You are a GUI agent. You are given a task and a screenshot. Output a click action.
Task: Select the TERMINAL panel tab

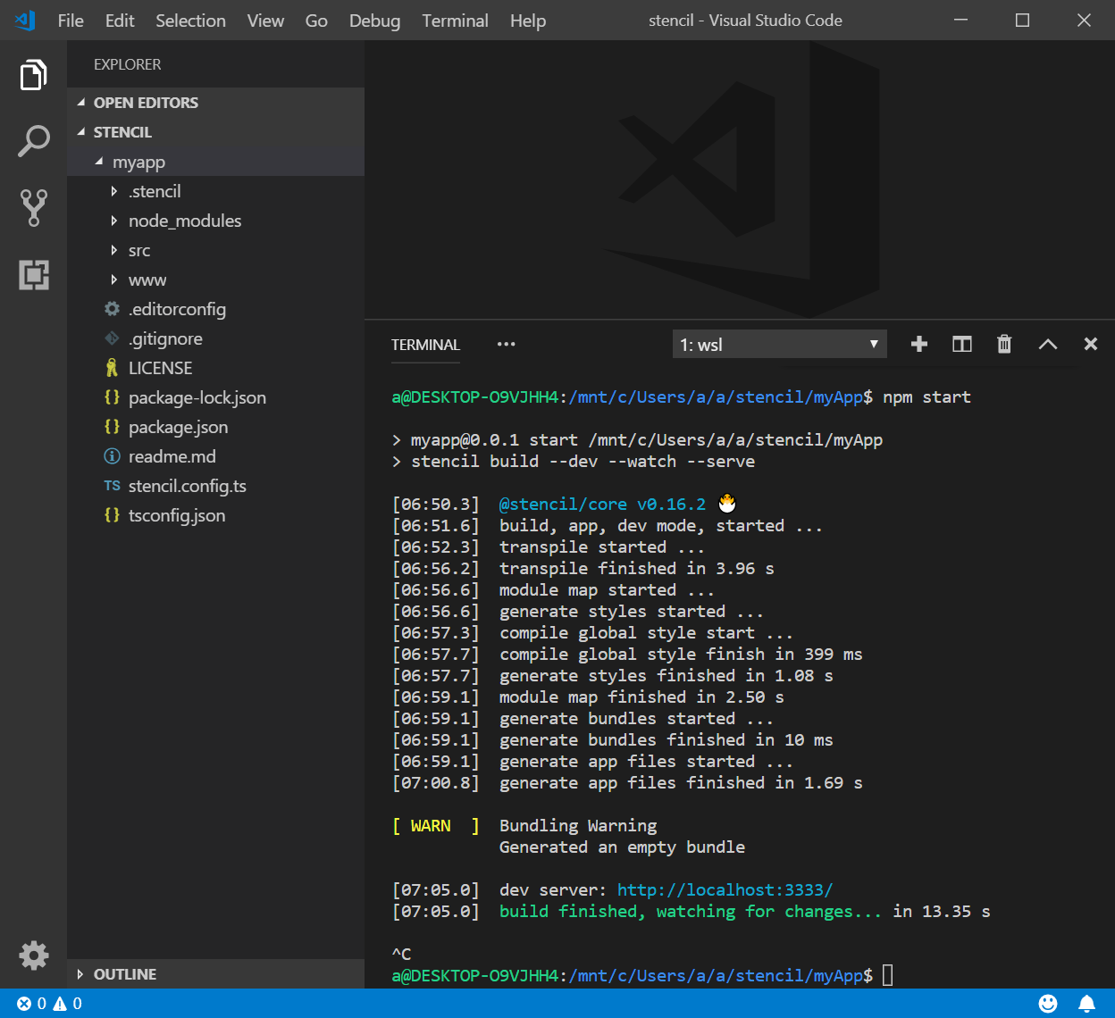click(425, 345)
